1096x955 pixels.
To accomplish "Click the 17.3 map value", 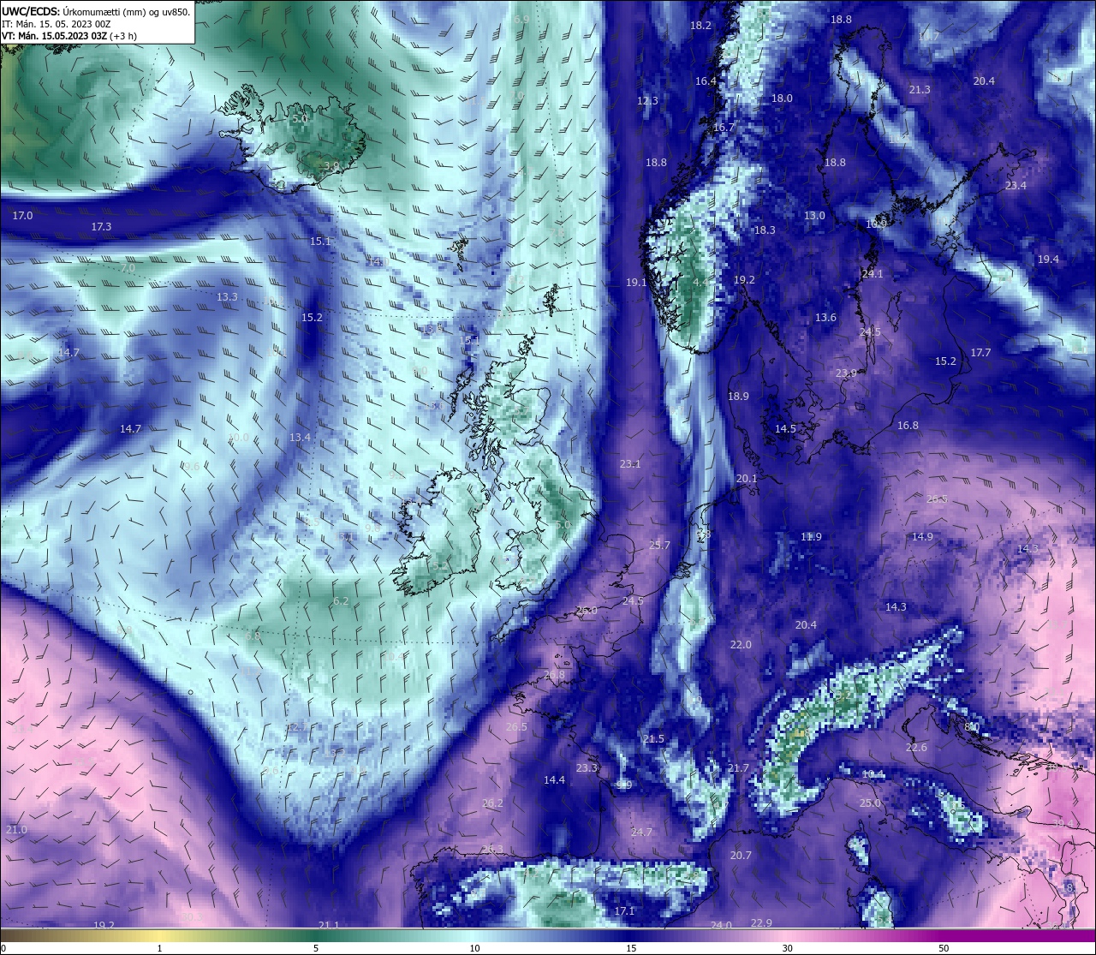I will [x=101, y=227].
